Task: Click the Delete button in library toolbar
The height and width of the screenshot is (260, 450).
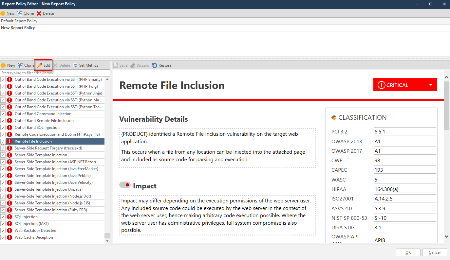Action: click(x=62, y=65)
